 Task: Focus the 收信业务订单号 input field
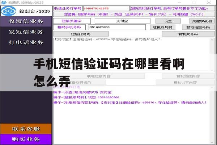106,8
